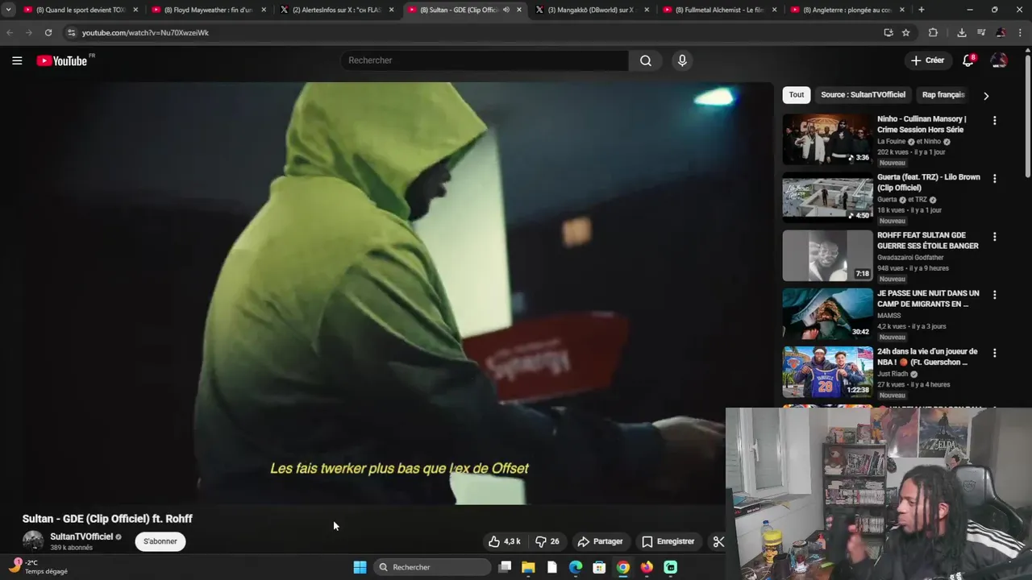1032x580 pixels.
Task: Launch Microsoft Edge from taskbar
Action: (576, 567)
